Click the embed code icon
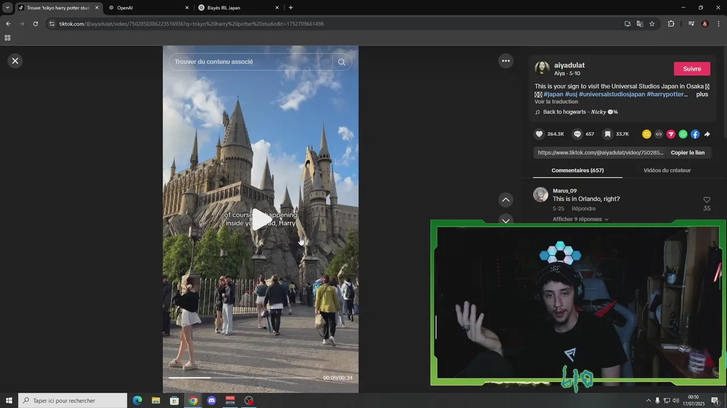This screenshot has width=727, height=408. coord(659,134)
